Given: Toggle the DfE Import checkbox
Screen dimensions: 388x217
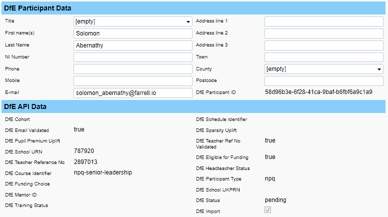Looking at the screenshot, I should coord(267,210).
